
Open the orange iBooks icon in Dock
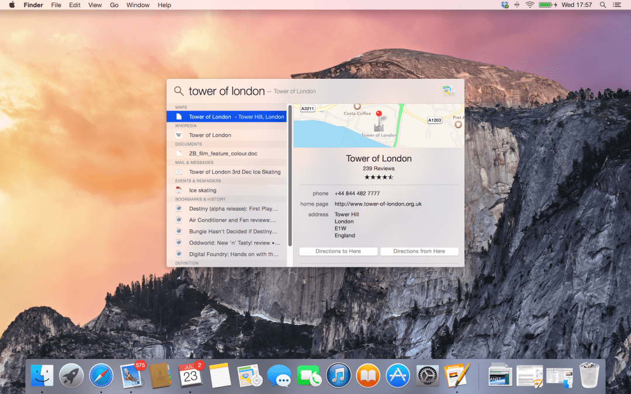[x=368, y=375]
